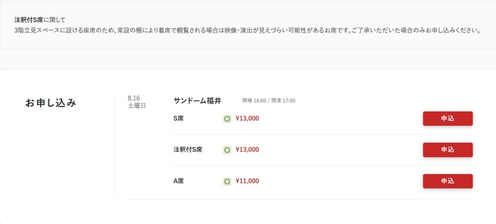The width and height of the screenshot is (496, 224).
Task: Click the 申込 button for S席
Action: (448, 119)
